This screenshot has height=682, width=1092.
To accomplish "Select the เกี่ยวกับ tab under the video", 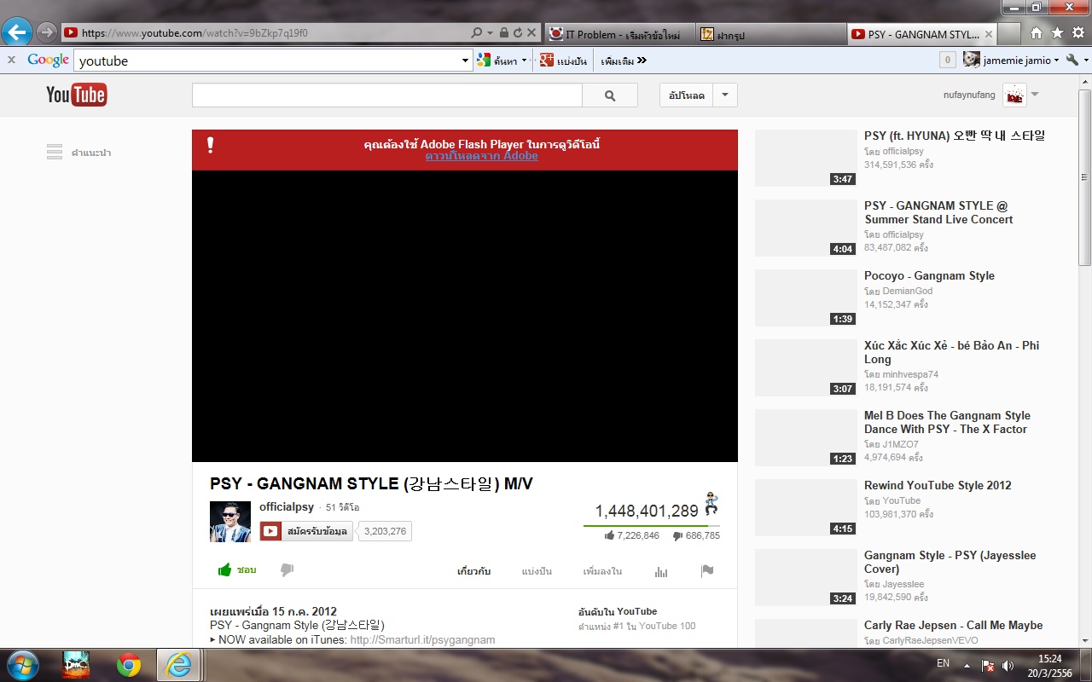I will coord(474,571).
